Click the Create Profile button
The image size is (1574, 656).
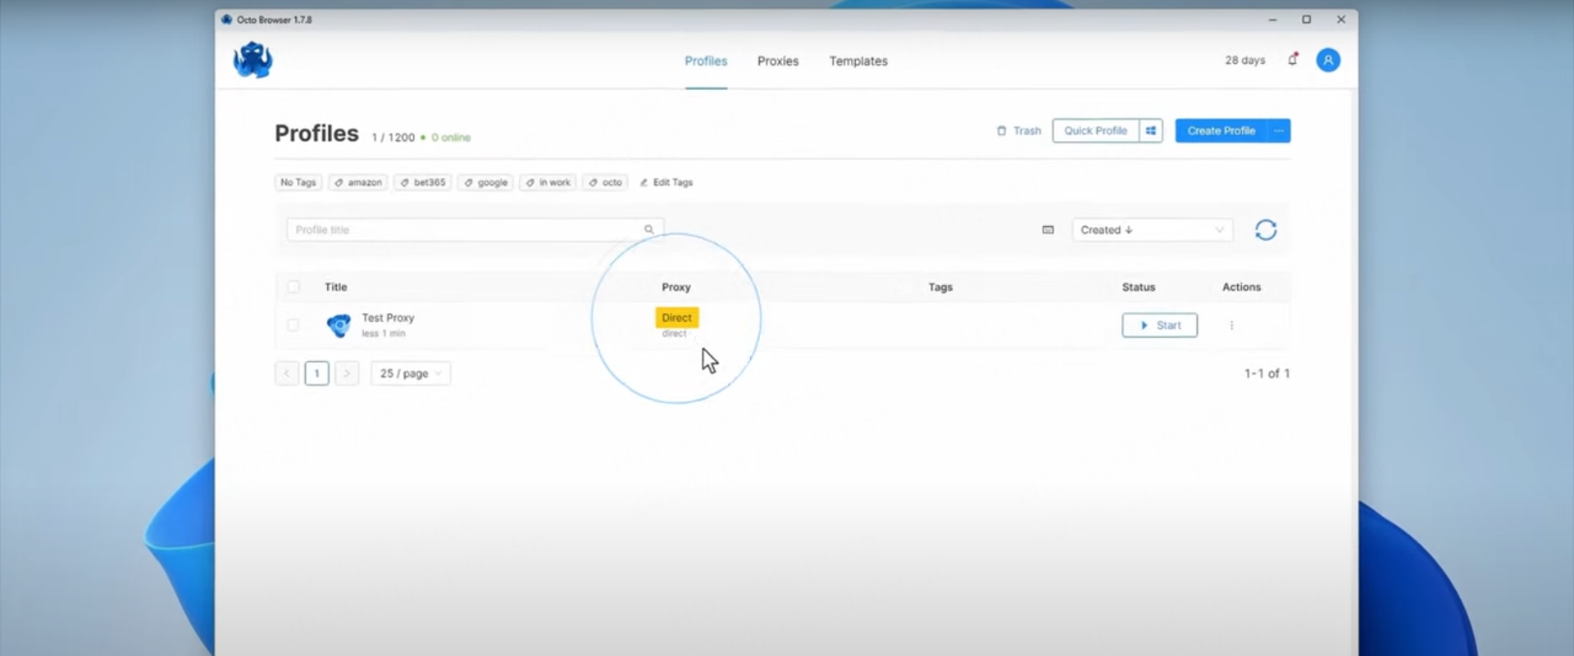click(x=1221, y=131)
